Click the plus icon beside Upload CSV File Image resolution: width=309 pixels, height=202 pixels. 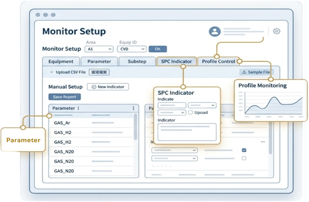tap(51, 72)
